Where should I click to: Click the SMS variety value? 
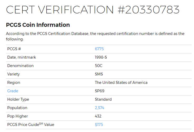click(x=99, y=74)
